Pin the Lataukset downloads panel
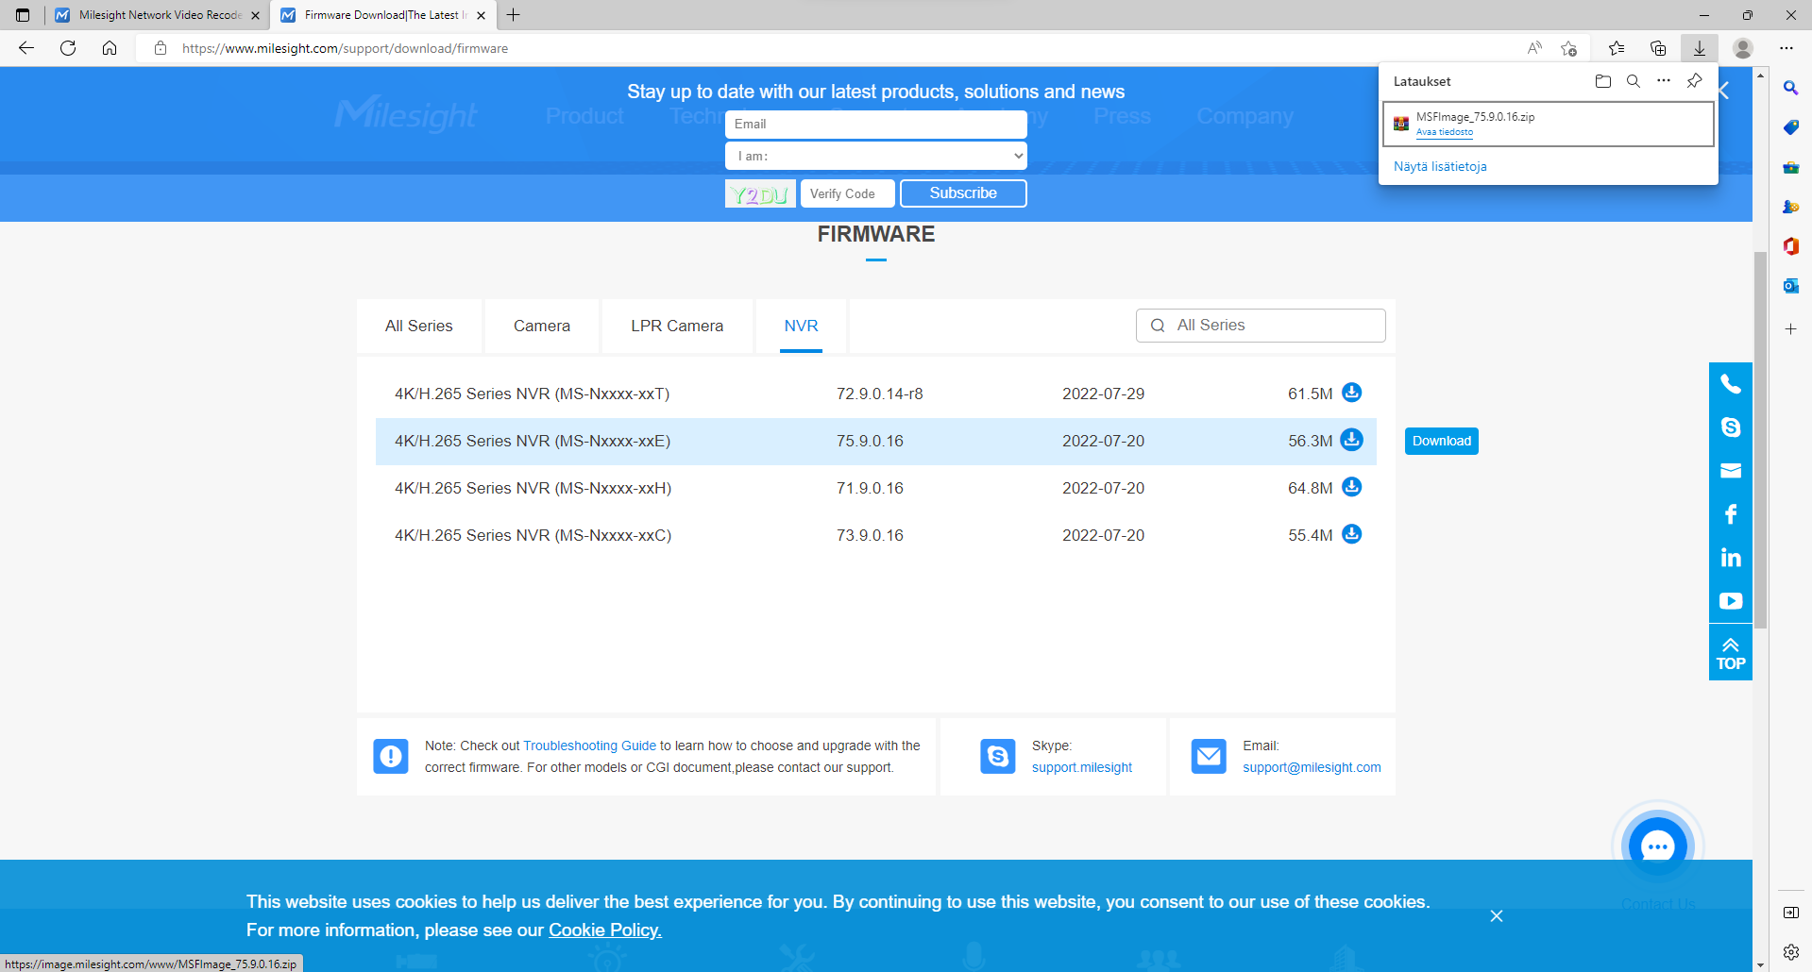The width and height of the screenshot is (1812, 972). (x=1695, y=81)
